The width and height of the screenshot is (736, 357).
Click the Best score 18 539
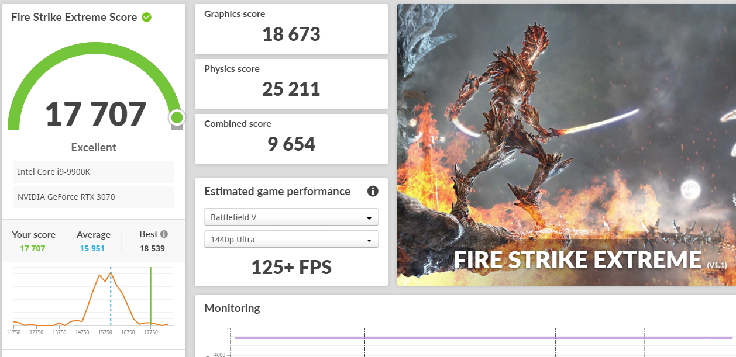(x=152, y=248)
